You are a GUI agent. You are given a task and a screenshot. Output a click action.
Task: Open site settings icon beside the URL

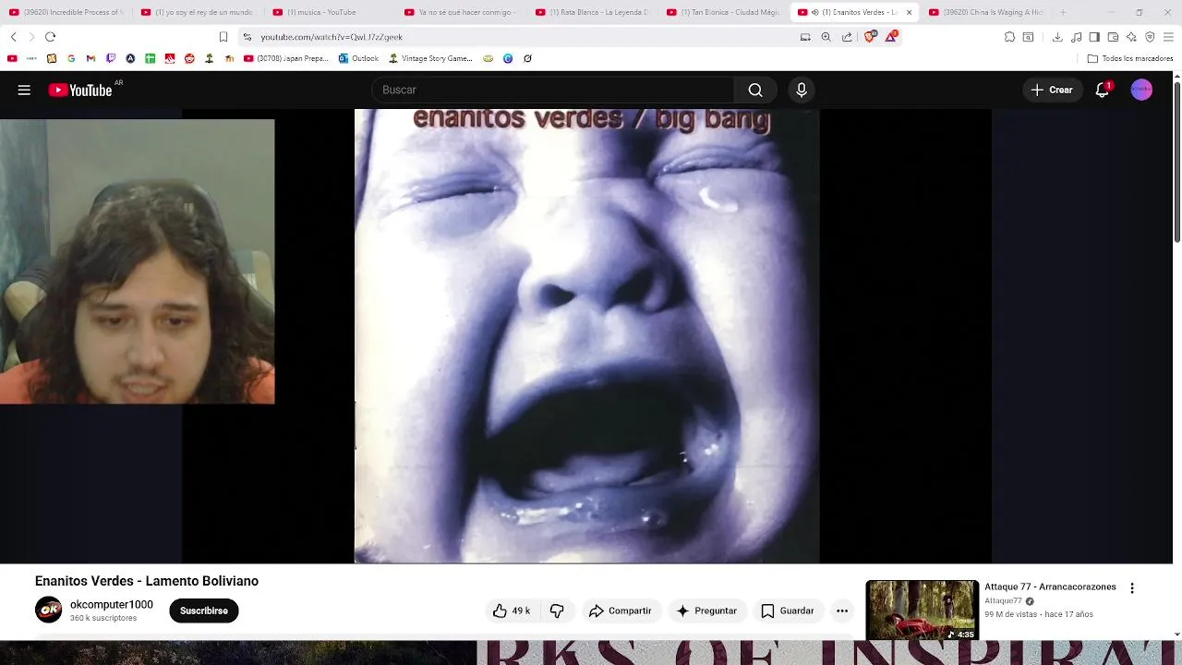click(247, 37)
